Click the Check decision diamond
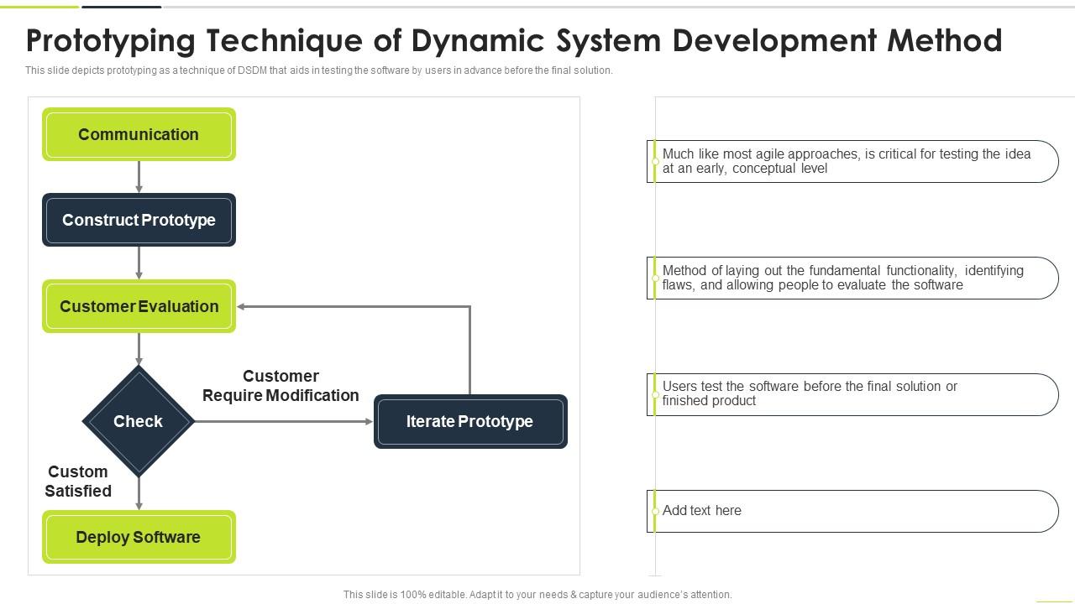This screenshot has height=604, width=1075. tap(138, 421)
